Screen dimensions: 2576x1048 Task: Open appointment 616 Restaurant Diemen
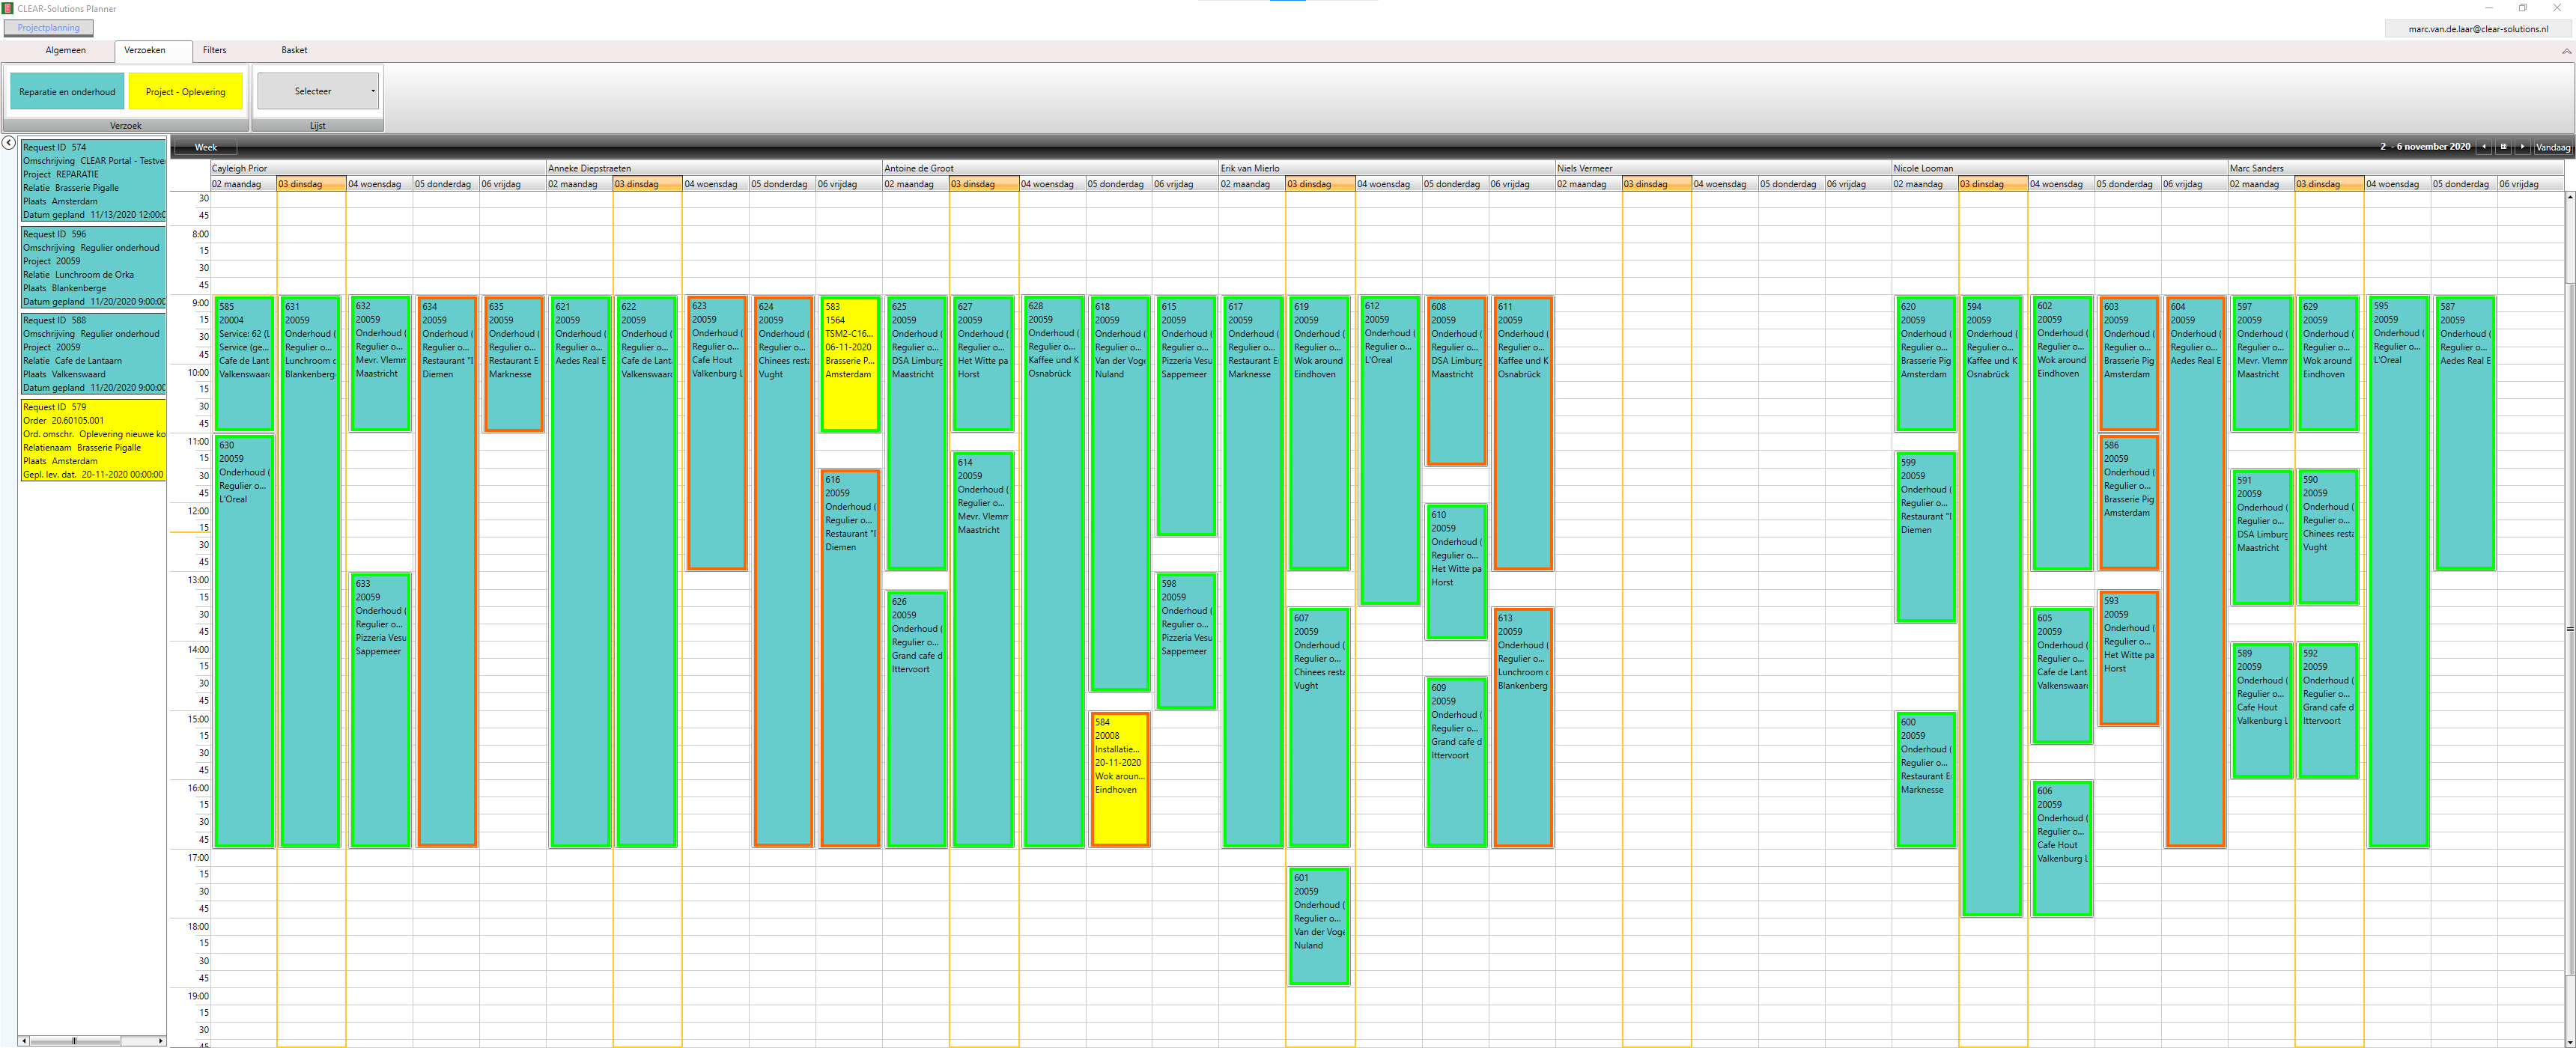click(x=850, y=659)
